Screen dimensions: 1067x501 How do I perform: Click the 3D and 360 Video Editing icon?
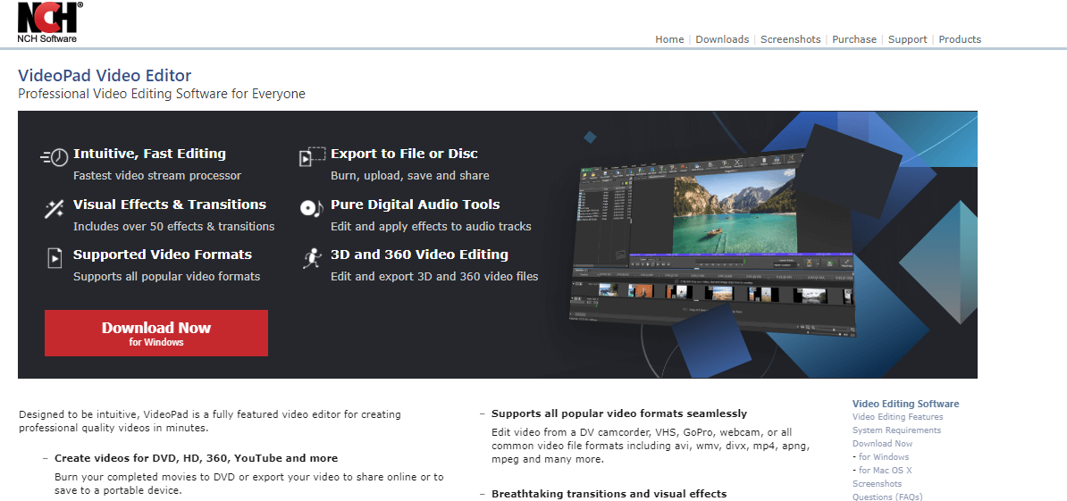(312, 259)
